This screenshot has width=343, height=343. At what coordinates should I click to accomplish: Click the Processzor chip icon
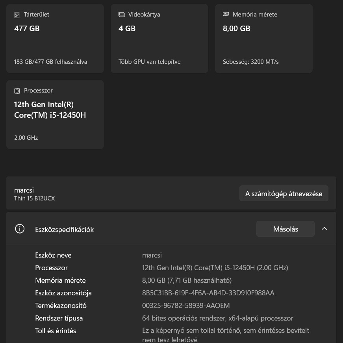(17, 91)
